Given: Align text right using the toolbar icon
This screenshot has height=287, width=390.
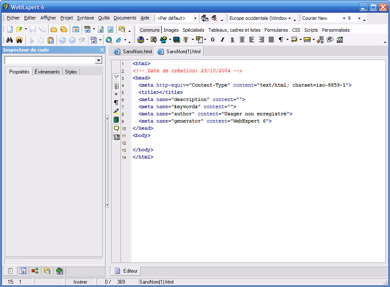Looking at the screenshot, I should tap(262, 40).
